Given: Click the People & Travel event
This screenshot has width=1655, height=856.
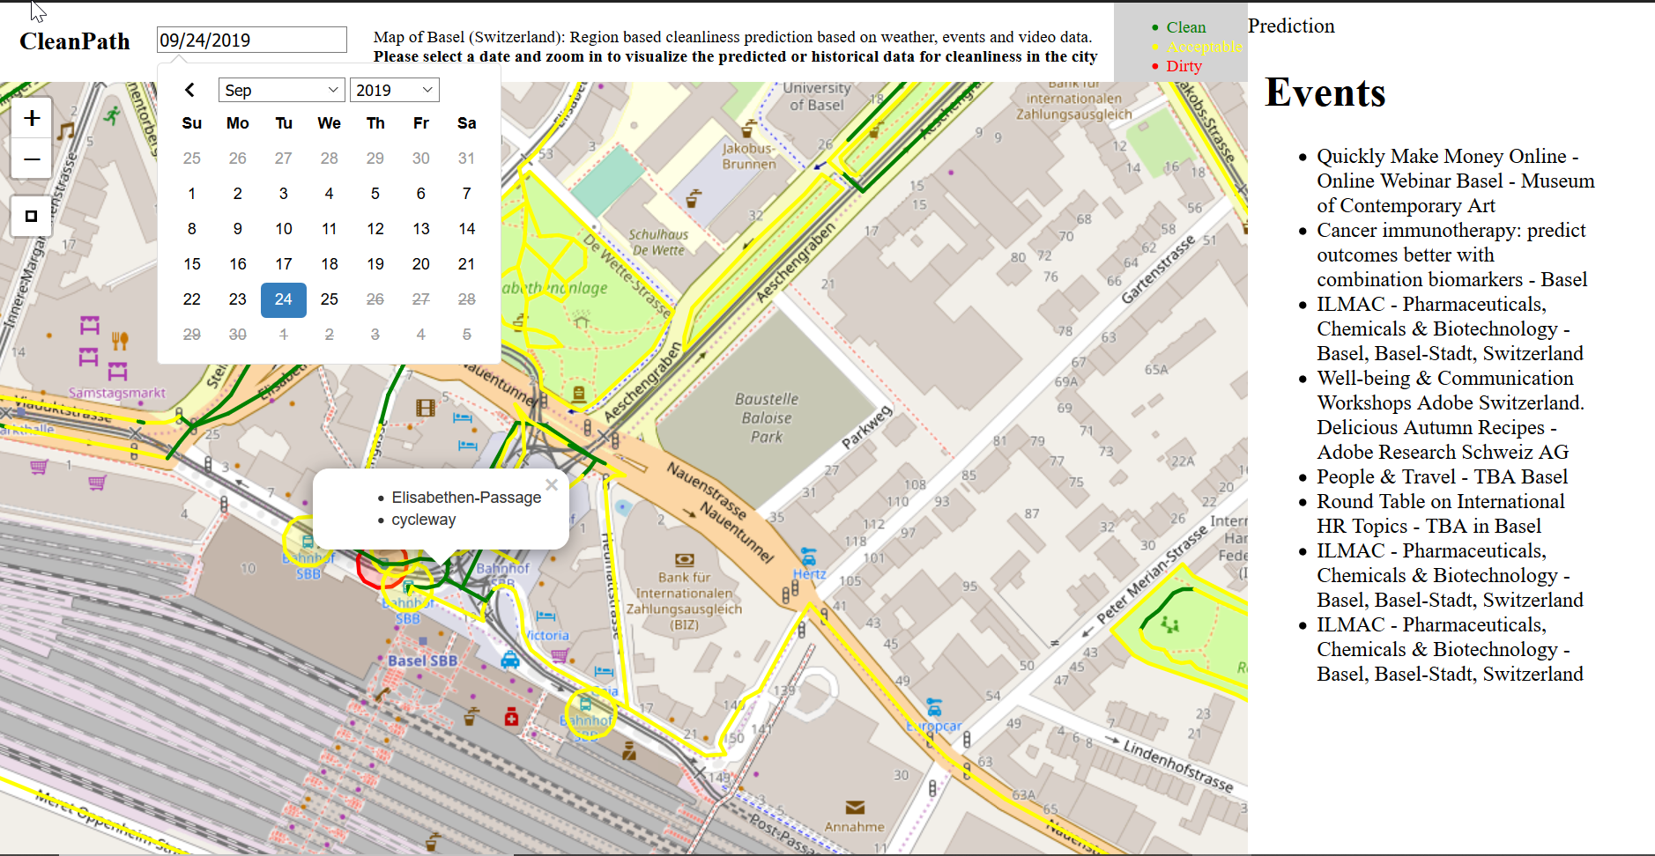Looking at the screenshot, I should coord(1443,476).
